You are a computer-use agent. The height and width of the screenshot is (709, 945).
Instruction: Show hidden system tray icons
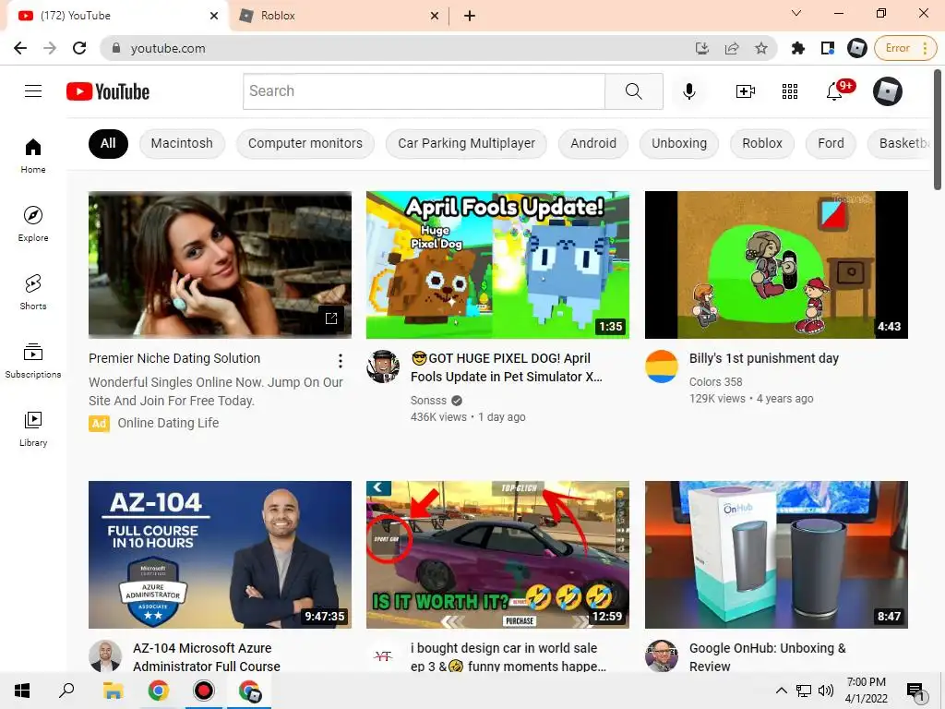781,691
